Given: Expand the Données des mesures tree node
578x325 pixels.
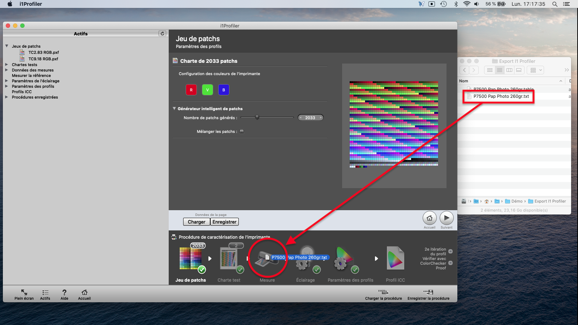Looking at the screenshot, I should point(7,70).
